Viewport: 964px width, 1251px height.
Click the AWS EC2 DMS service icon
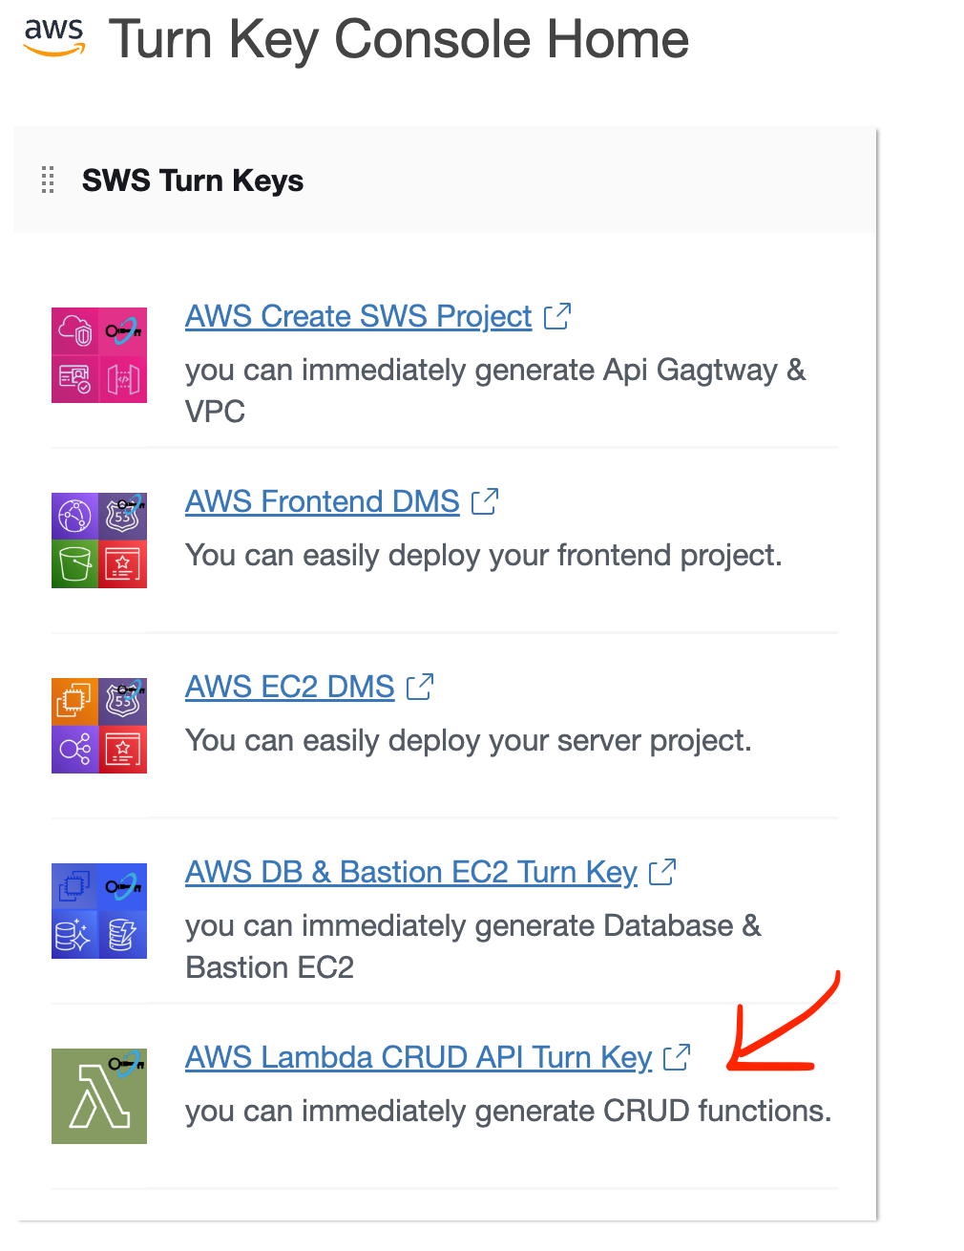click(99, 726)
